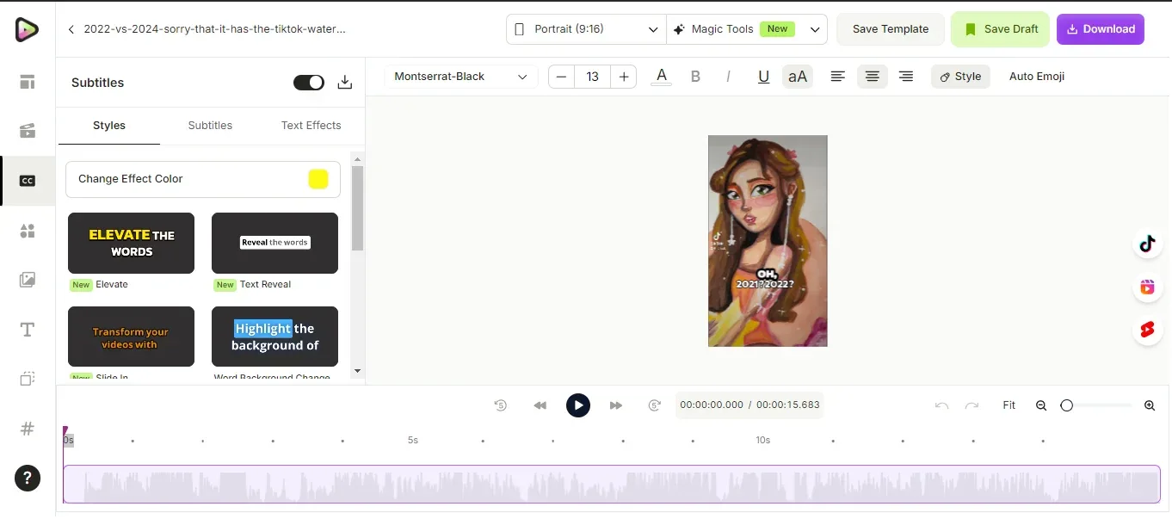1172x519 pixels.
Task: Zoom in the timeline
Action: [1150, 405]
